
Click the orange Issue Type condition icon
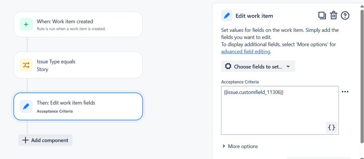(x=26, y=65)
